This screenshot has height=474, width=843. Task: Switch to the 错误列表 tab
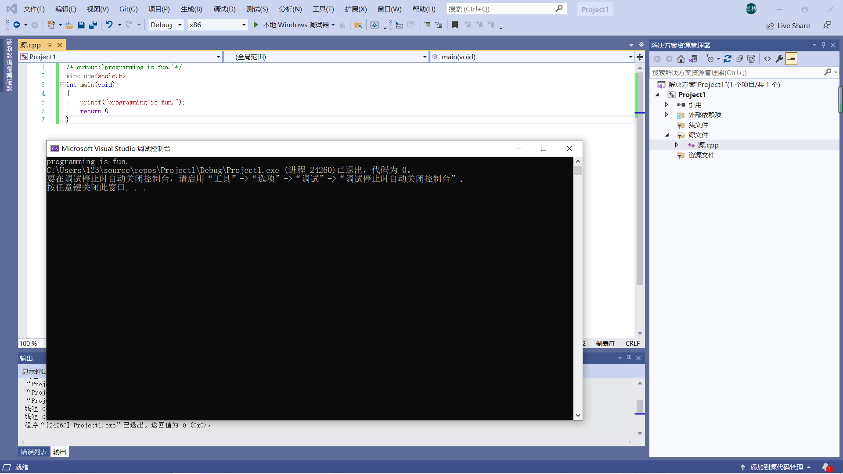[x=34, y=452]
